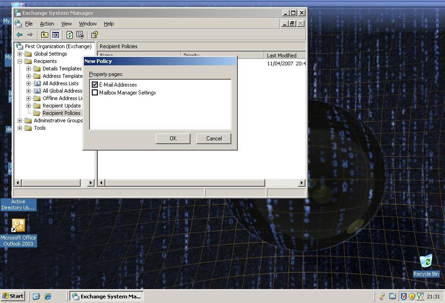Expand the Address Template node
Image resolution: width=445 pixels, height=303 pixels.
(28, 76)
